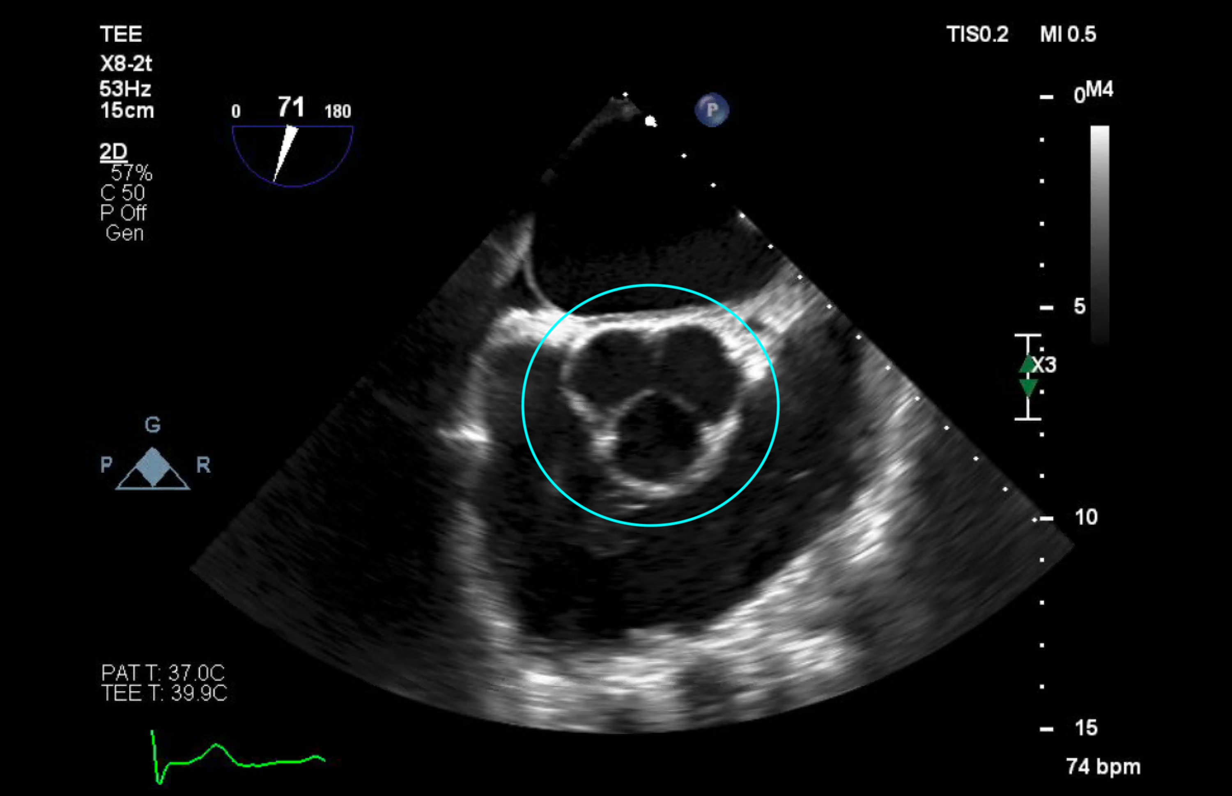1232x796 pixels.
Task: Click the blue P orientation marker
Action: (x=712, y=110)
